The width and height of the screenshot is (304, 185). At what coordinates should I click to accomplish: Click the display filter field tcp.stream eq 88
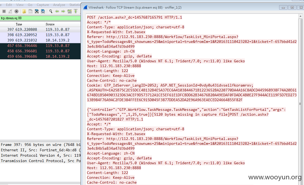(x=40, y=18)
